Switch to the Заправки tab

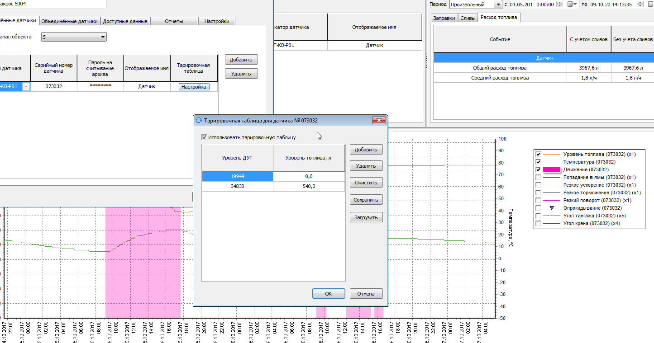(x=444, y=18)
